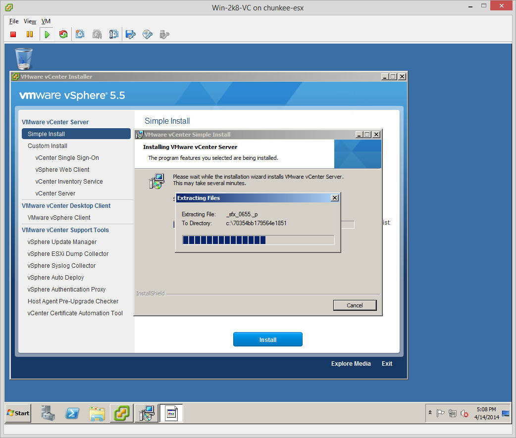The width and height of the screenshot is (516, 438).
Task: Open the Snapshot Manager icon
Action: tap(114, 34)
